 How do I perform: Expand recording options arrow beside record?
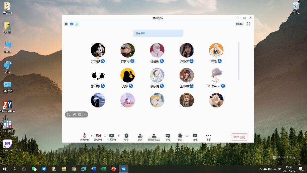pos(187,136)
